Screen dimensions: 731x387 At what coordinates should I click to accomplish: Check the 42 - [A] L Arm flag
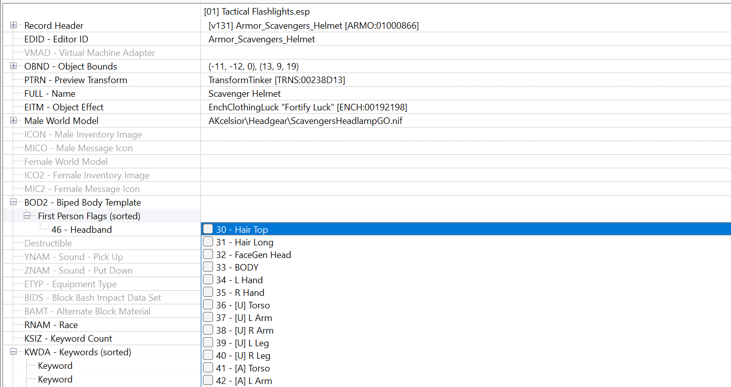[208, 380]
